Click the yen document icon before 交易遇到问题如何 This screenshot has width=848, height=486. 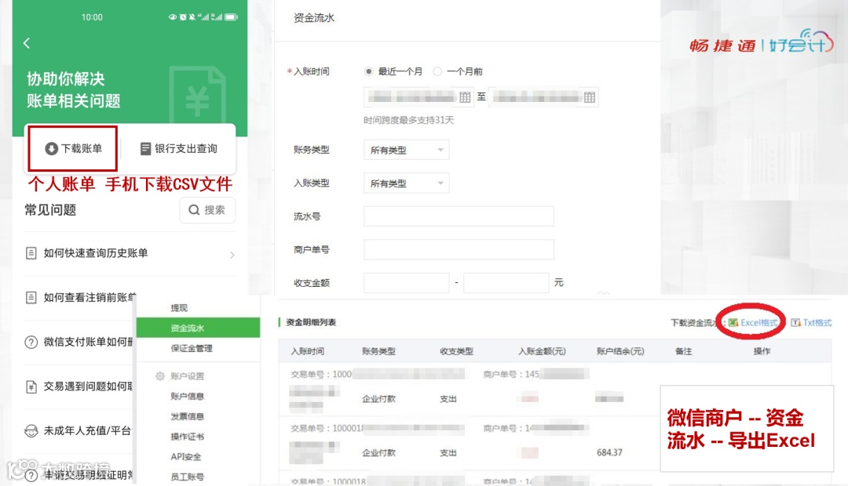(31, 386)
